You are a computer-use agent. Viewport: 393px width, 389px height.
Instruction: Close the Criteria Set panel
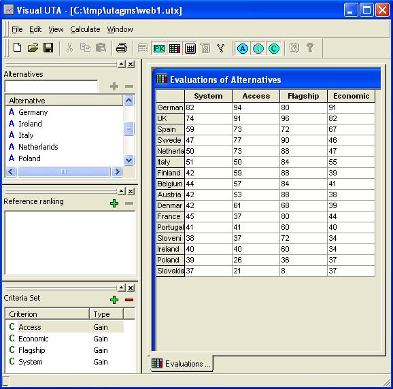pos(131,288)
